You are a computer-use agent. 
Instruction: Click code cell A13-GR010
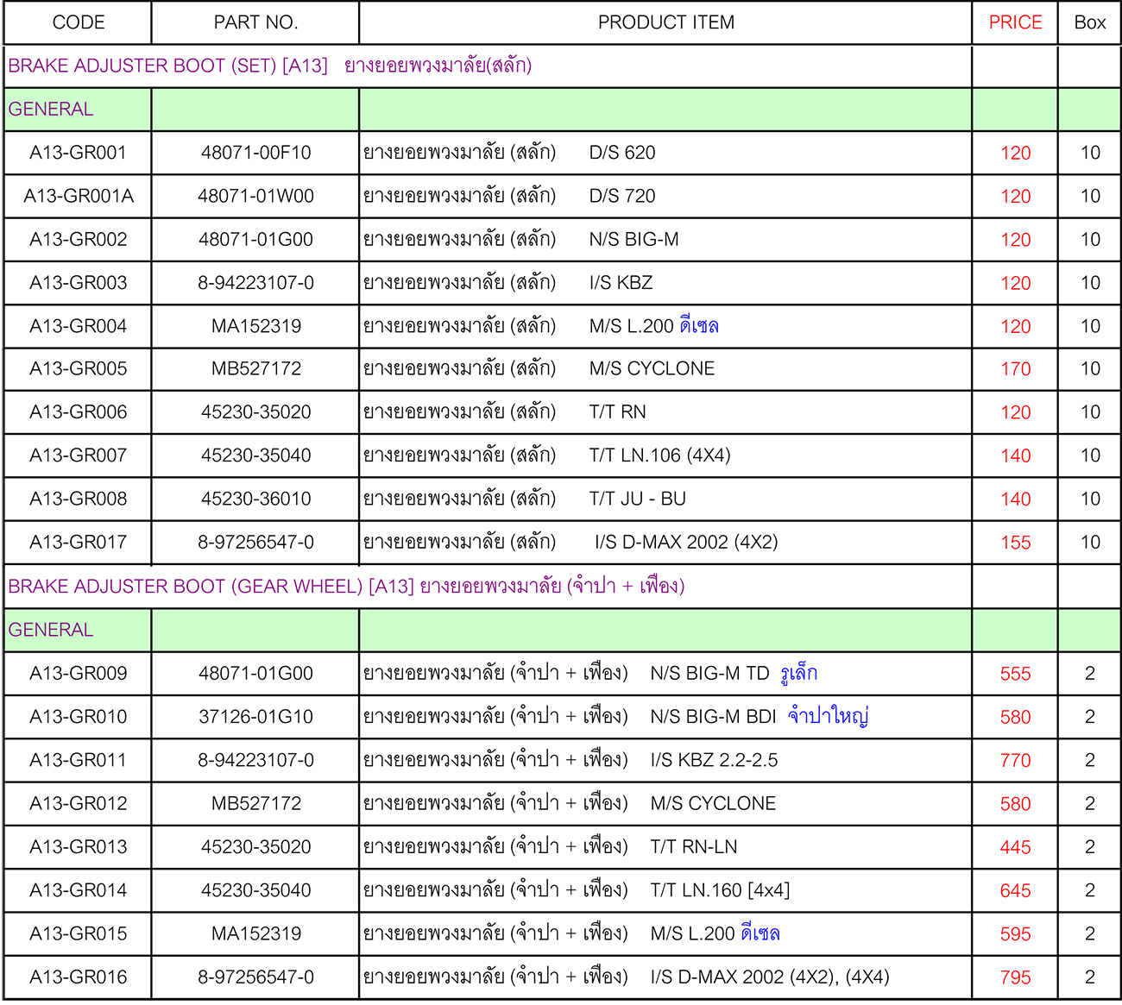(79, 716)
